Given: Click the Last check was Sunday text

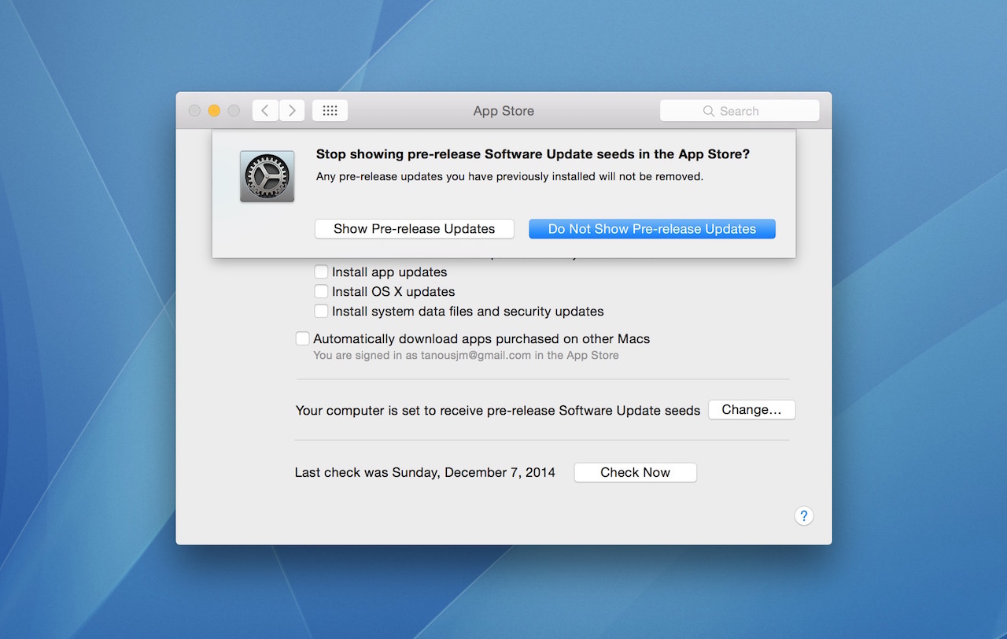Looking at the screenshot, I should (425, 473).
